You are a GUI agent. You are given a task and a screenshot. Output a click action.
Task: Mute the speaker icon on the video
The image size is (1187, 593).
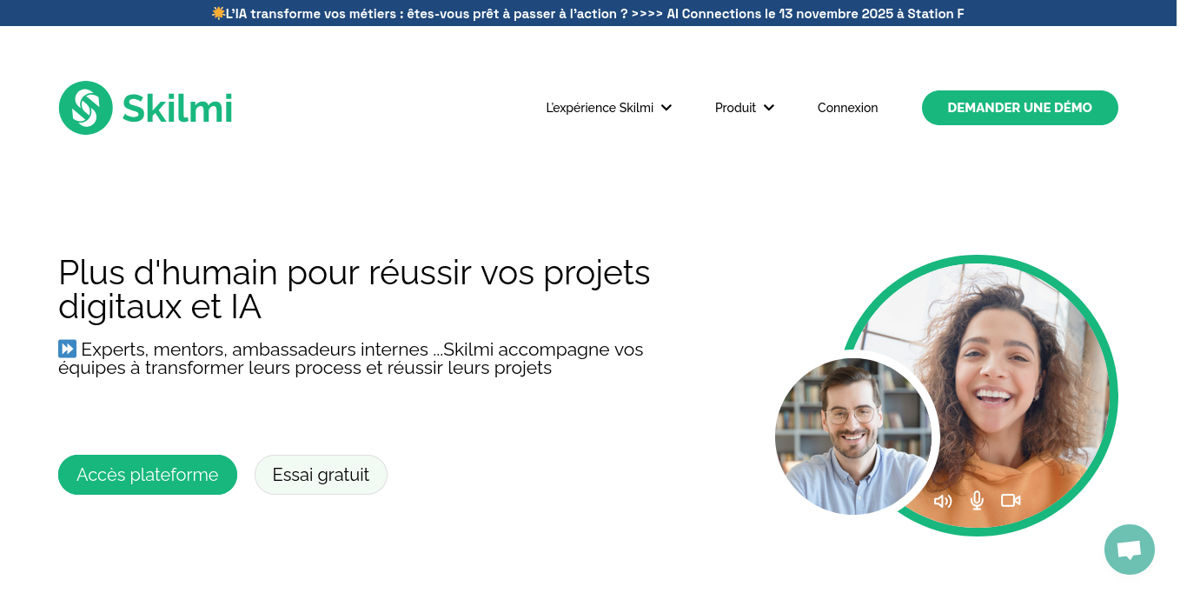pos(943,501)
